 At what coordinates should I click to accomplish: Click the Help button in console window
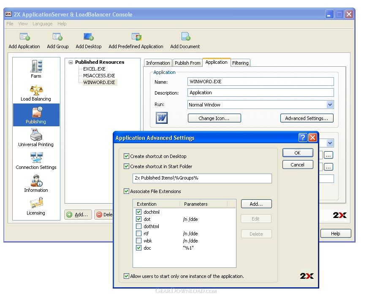[336, 234]
